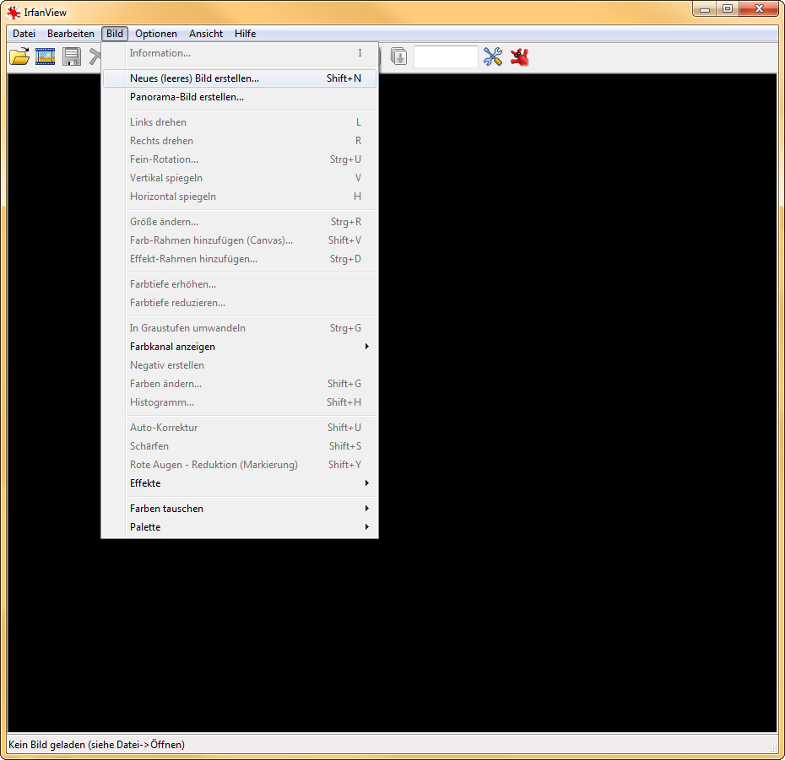
Task: Click the Vertikal spiegeln entry
Action: click(x=240, y=178)
